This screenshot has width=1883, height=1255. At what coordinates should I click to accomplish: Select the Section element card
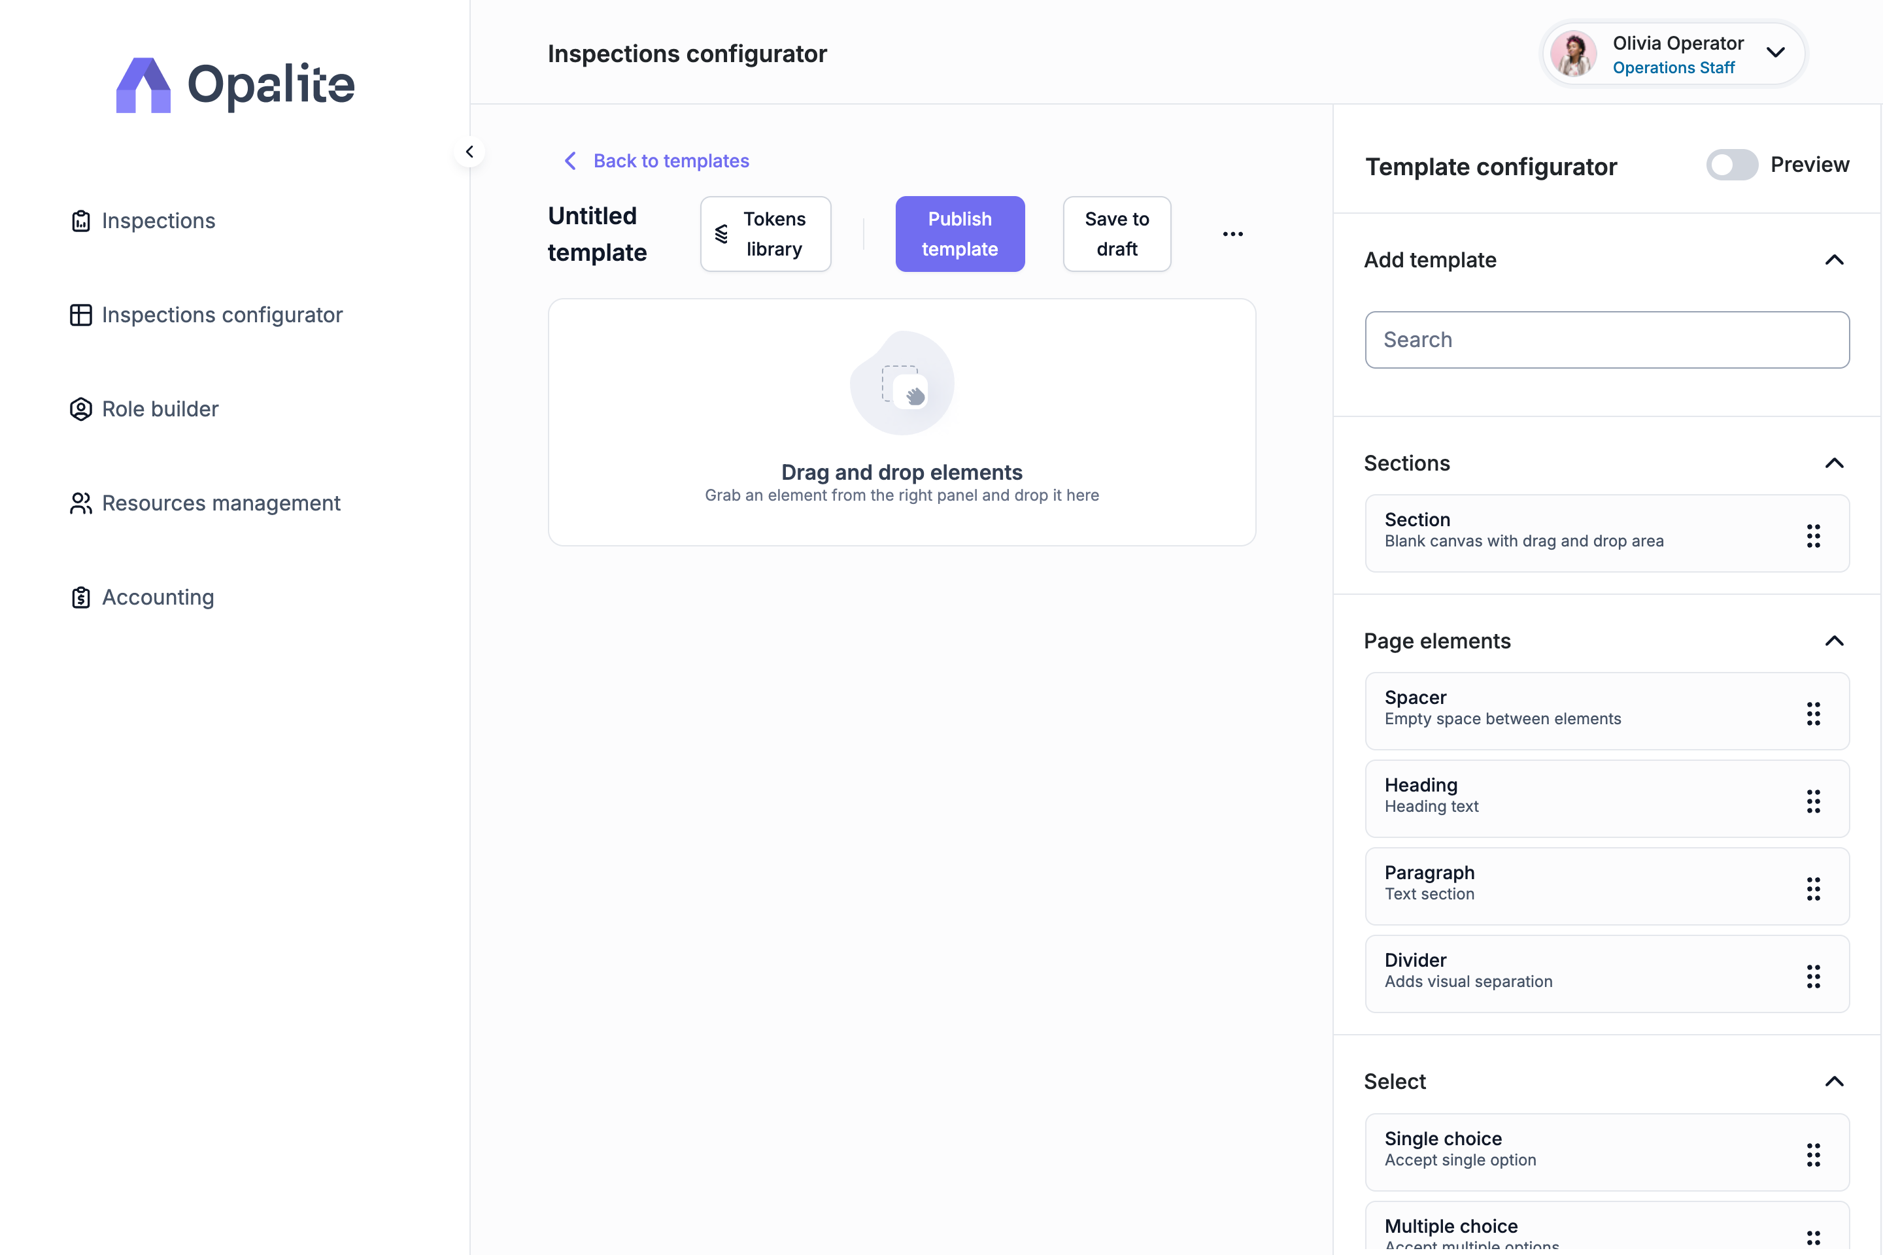tap(1607, 533)
